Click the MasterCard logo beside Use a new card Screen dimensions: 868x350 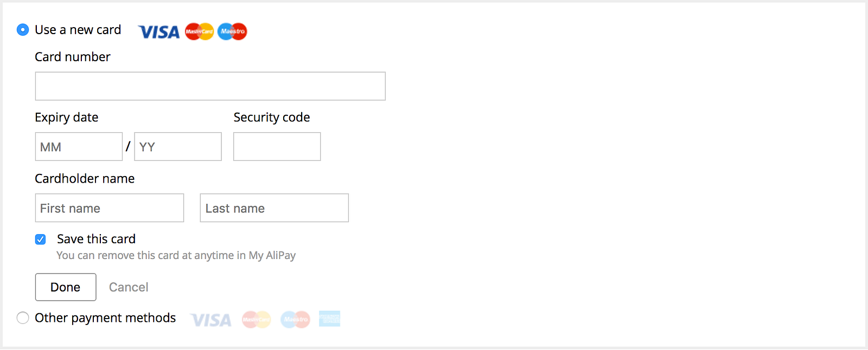point(199,31)
